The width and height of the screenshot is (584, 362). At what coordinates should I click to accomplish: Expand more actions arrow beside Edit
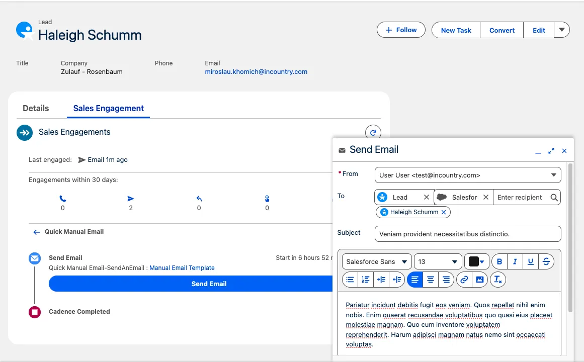click(562, 30)
